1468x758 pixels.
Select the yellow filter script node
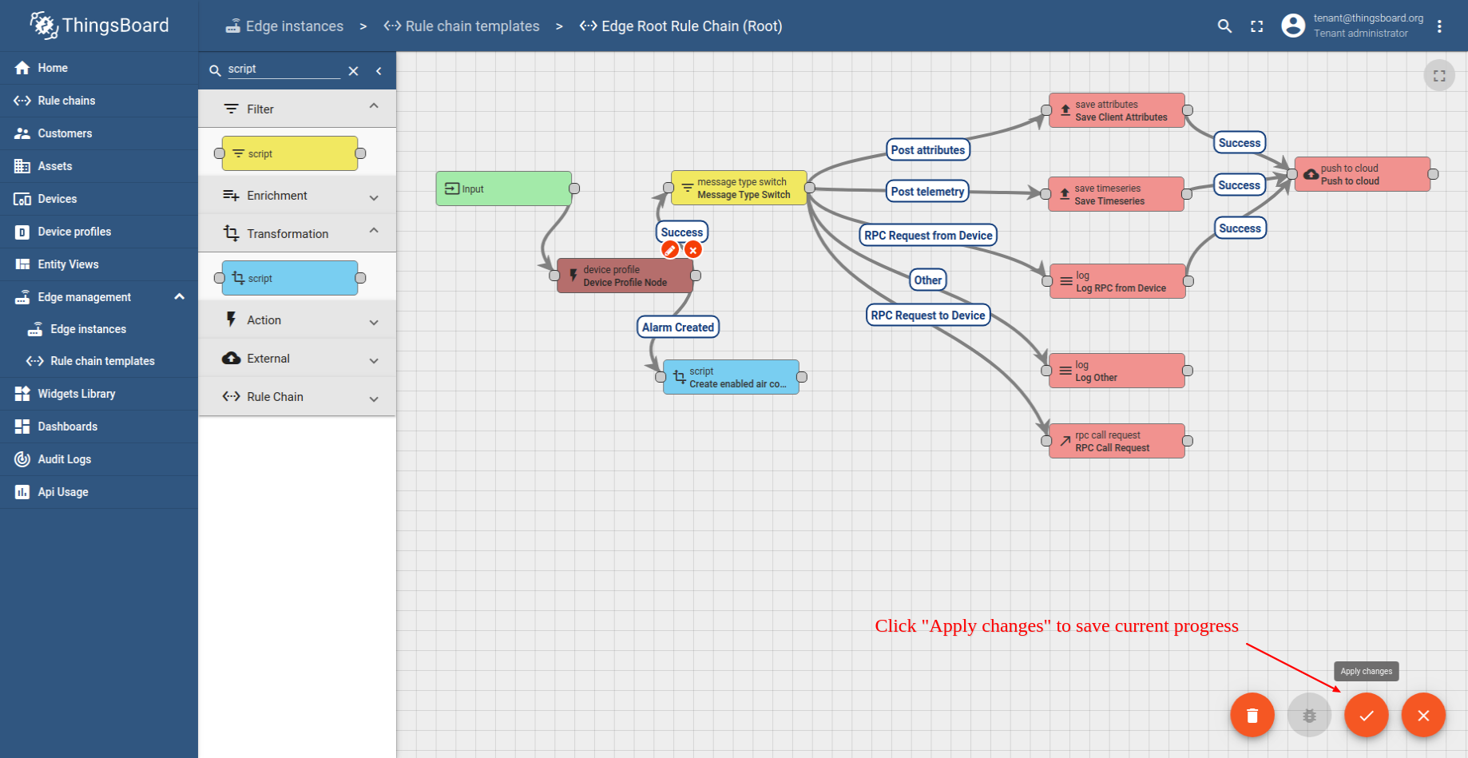coord(290,153)
